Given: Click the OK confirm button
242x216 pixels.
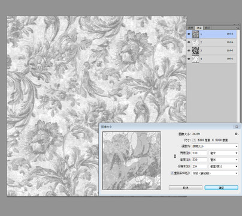Looking at the screenshot, I should (221, 188).
